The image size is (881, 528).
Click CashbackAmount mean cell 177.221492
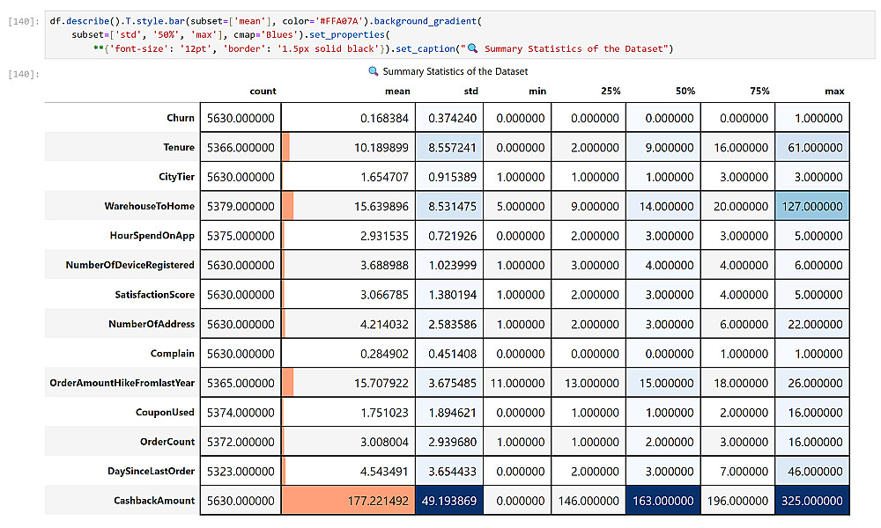tap(348, 501)
